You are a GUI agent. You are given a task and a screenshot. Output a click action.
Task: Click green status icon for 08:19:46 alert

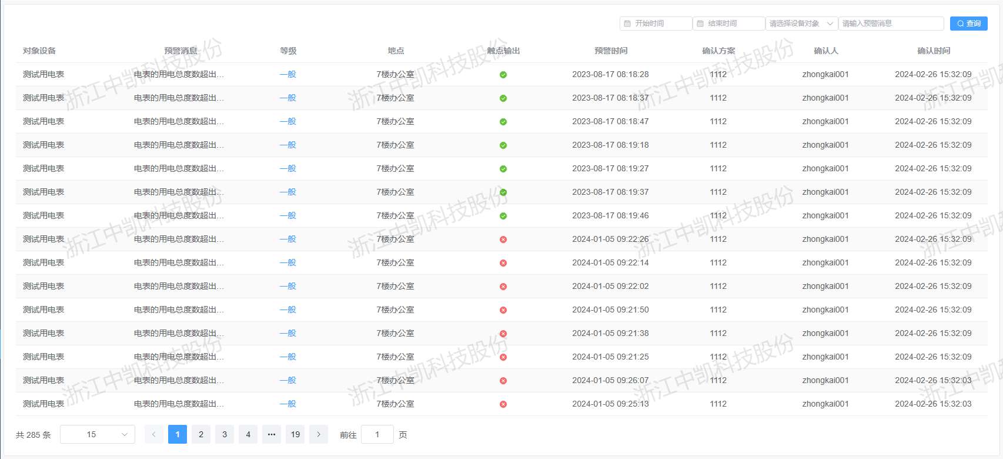(x=503, y=216)
